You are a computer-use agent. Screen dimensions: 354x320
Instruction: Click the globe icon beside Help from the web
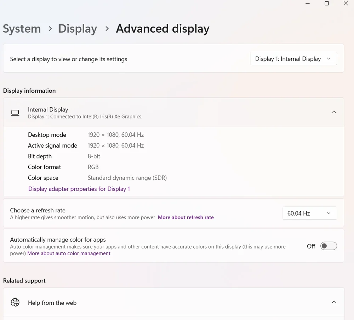(15, 302)
